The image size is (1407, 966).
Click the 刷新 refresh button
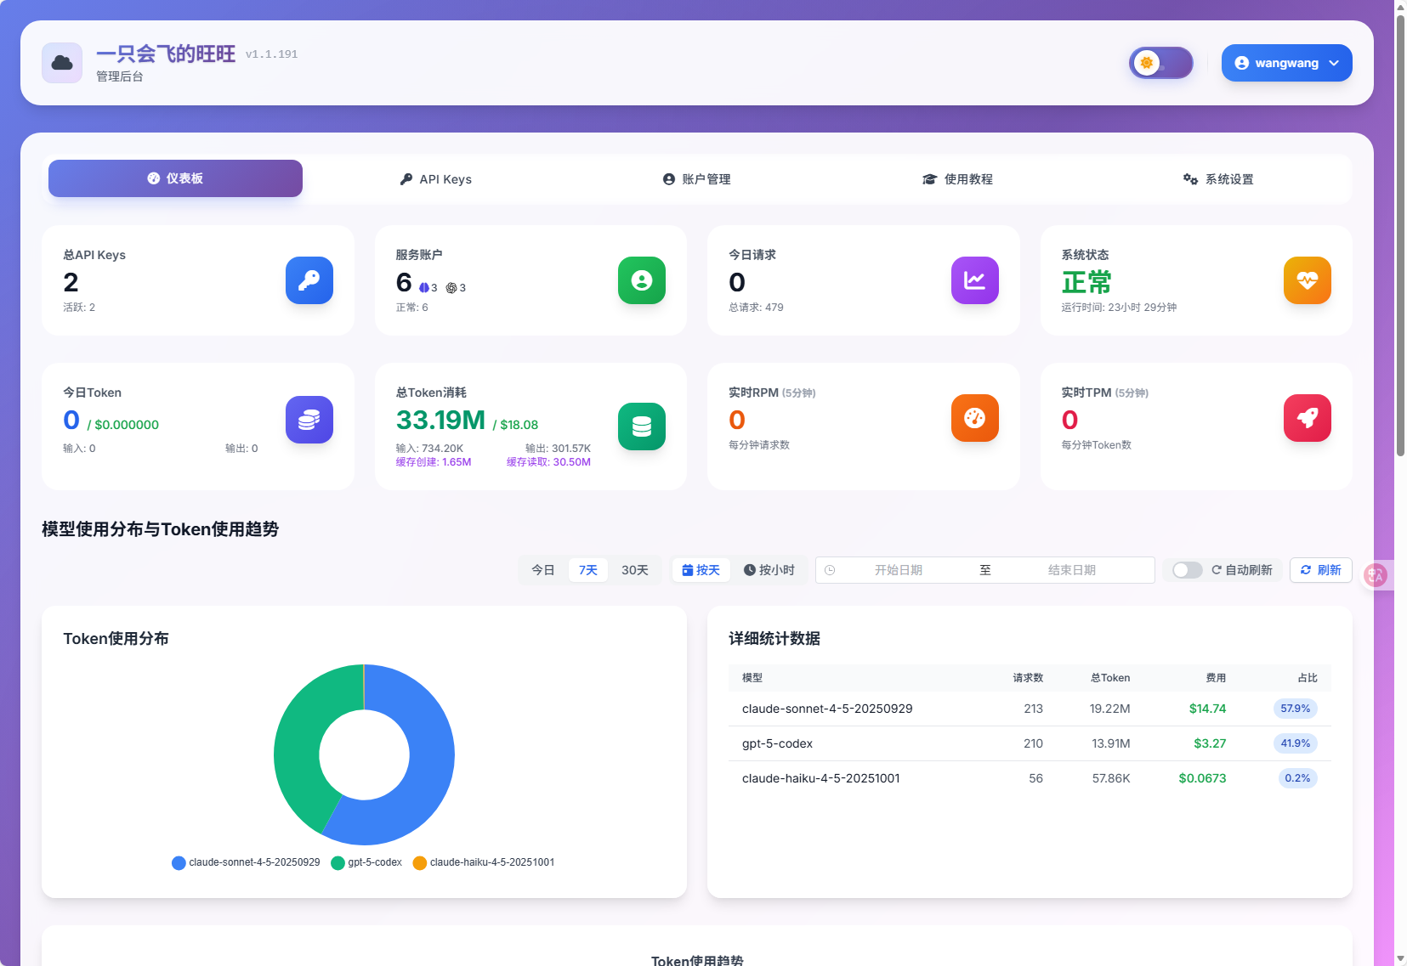pos(1320,570)
